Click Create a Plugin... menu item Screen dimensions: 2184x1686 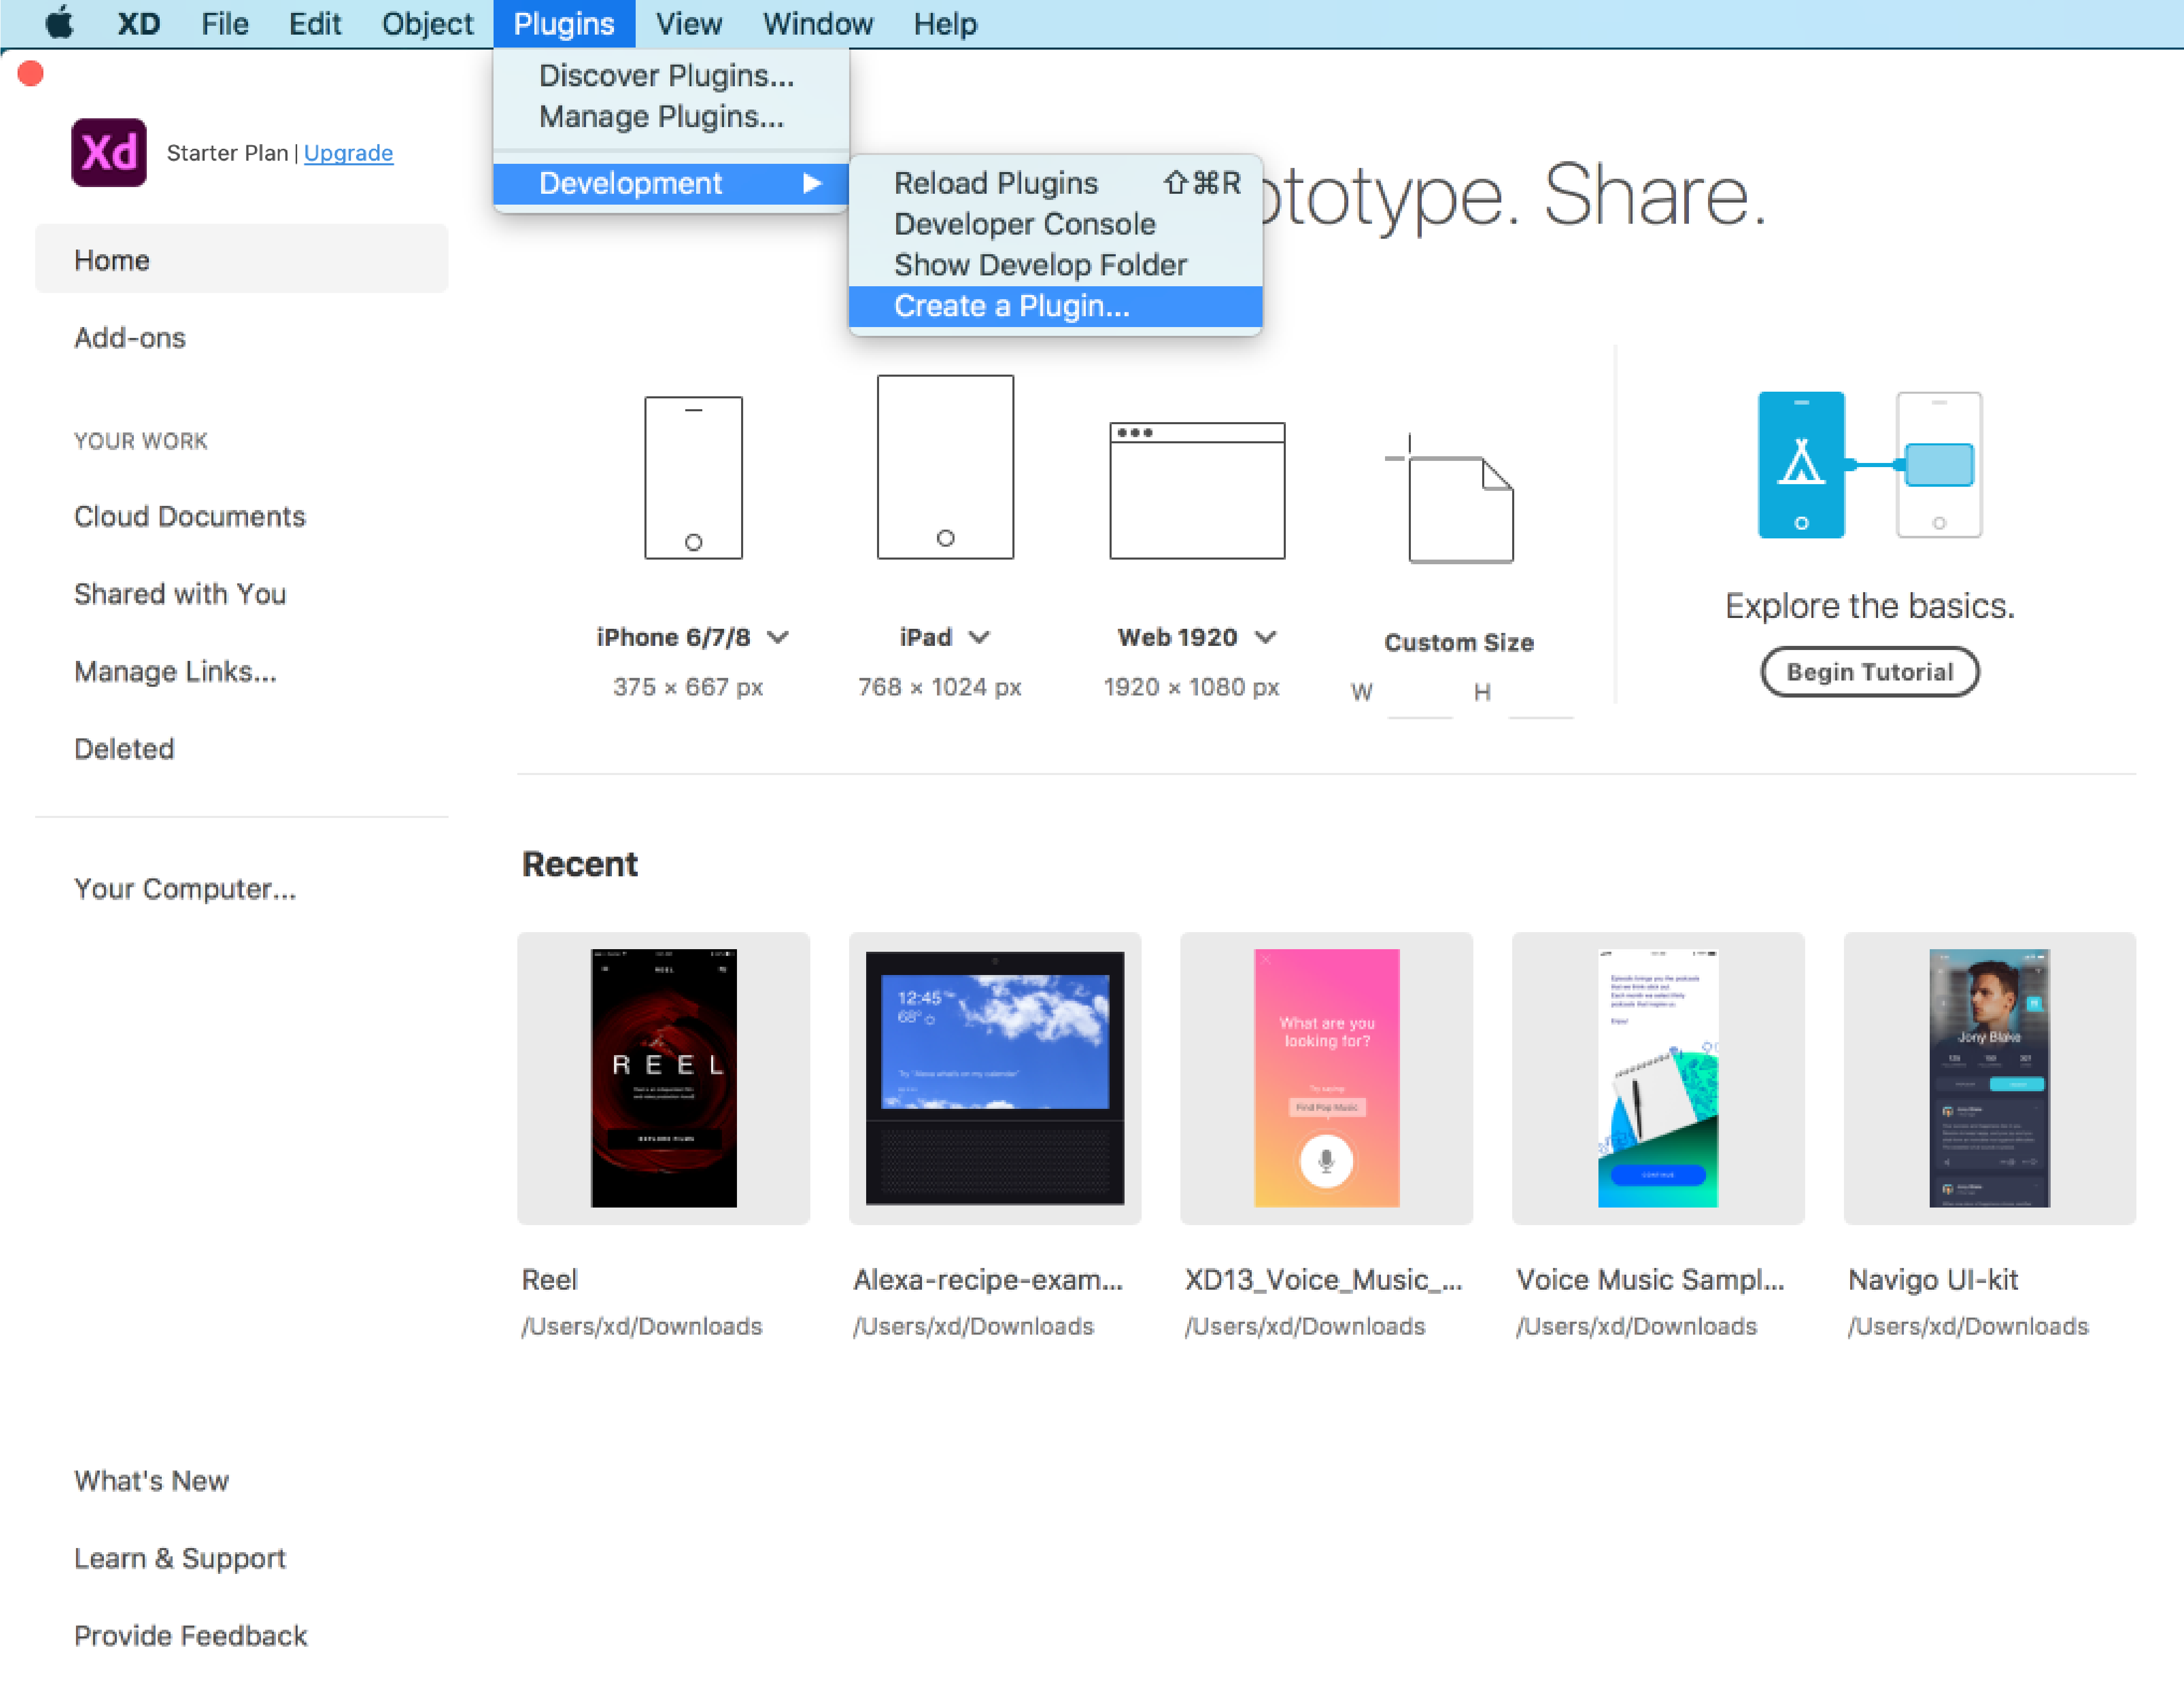pyautogui.click(x=1055, y=306)
